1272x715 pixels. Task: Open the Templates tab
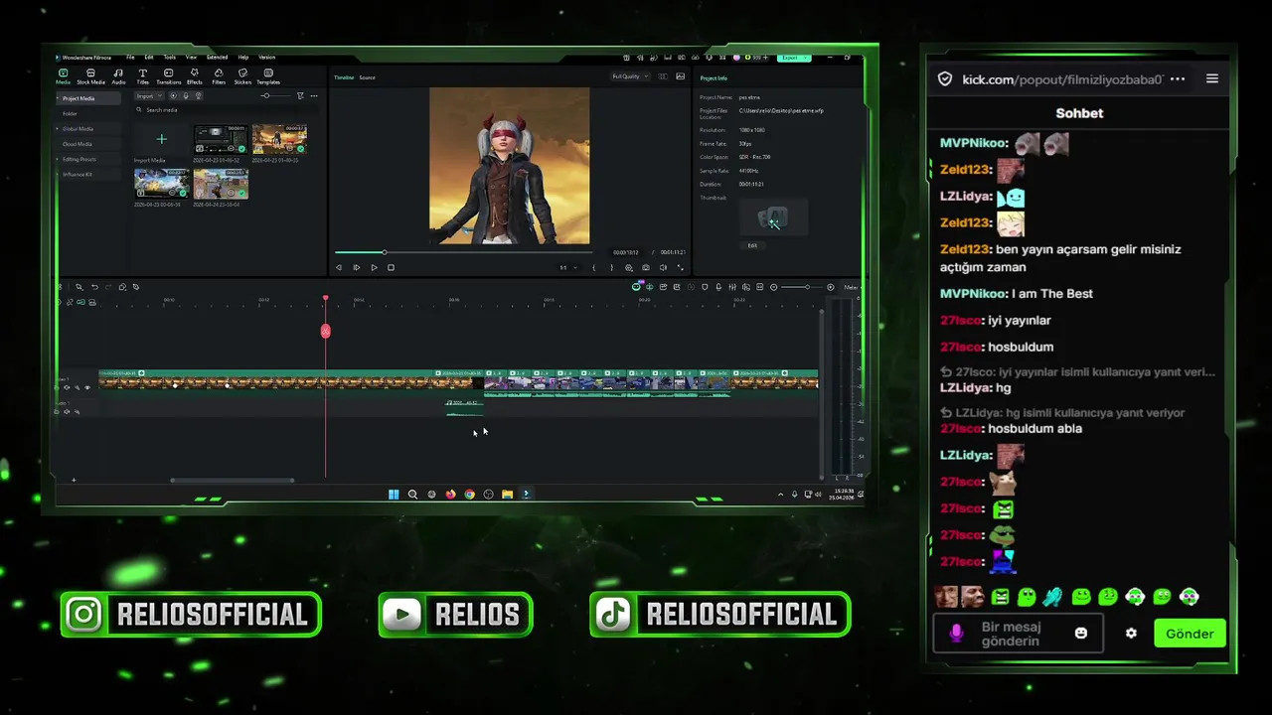pyautogui.click(x=268, y=76)
